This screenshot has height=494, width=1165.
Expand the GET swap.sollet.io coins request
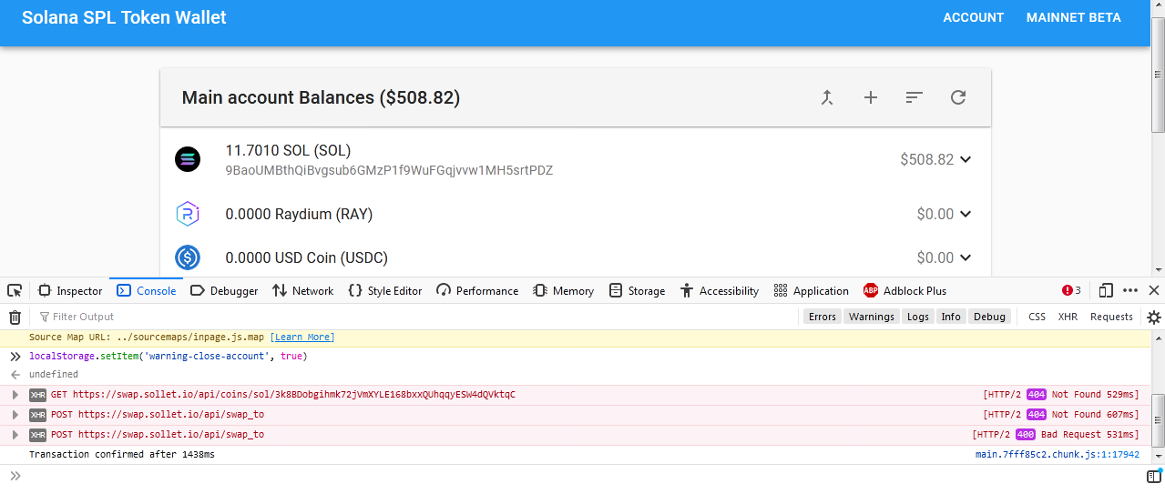pyautogui.click(x=15, y=395)
